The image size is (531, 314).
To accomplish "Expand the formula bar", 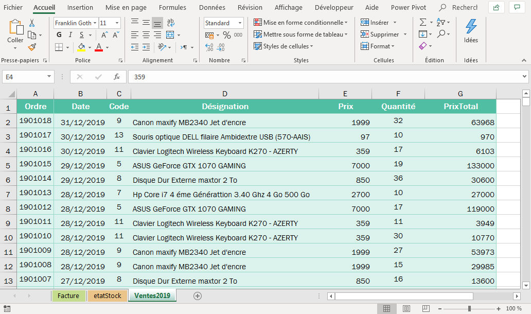I will (524, 77).
